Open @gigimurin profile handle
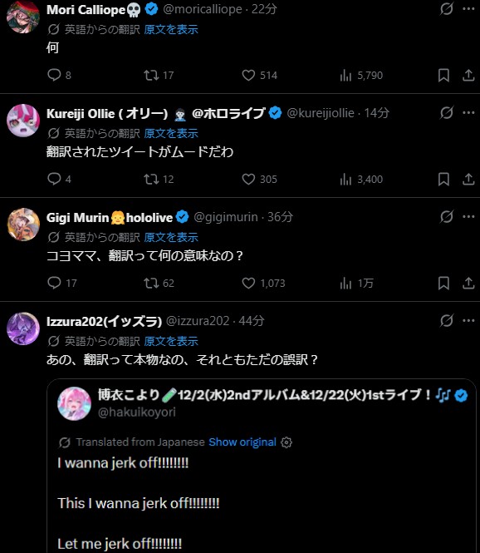 pyautogui.click(x=226, y=217)
